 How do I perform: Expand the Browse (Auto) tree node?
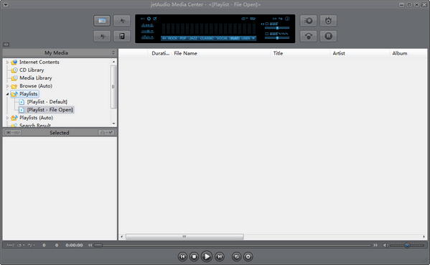click(x=7, y=86)
